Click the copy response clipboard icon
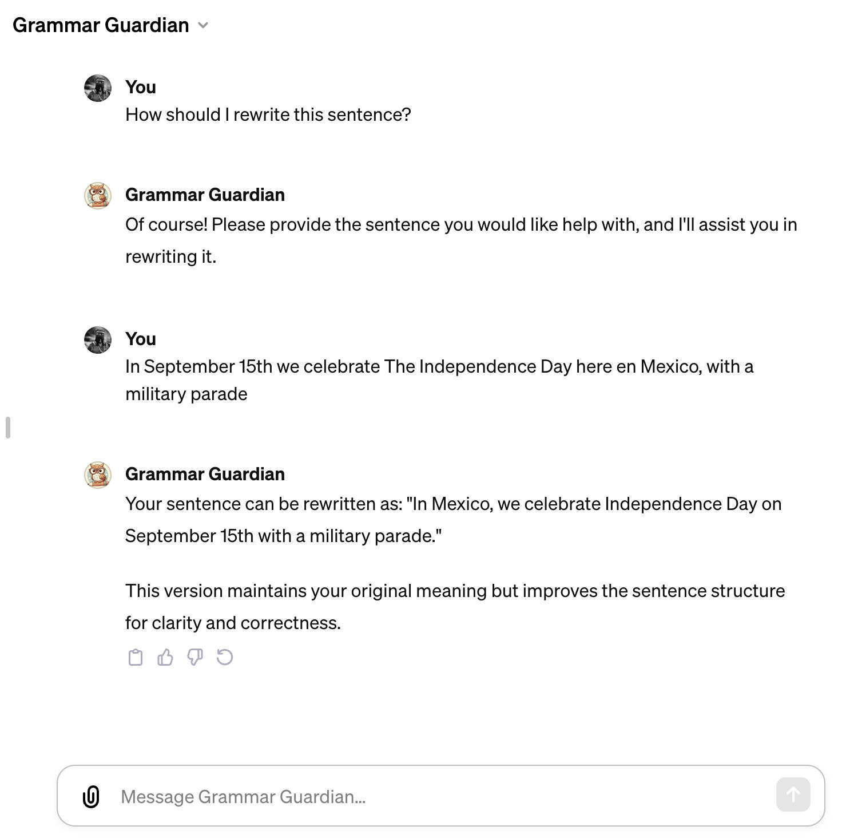Viewport: 842px width, 838px height. (136, 657)
